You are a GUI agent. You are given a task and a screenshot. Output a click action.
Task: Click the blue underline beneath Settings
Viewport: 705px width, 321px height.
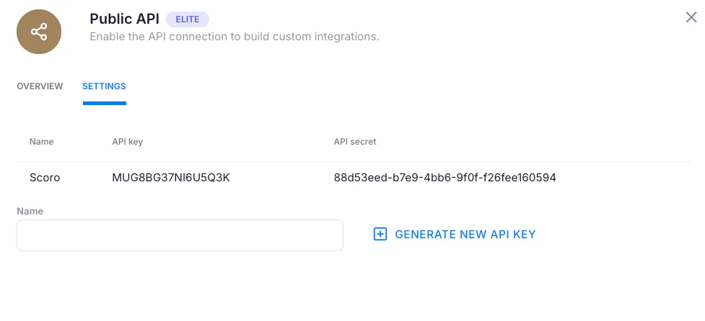(x=105, y=103)
